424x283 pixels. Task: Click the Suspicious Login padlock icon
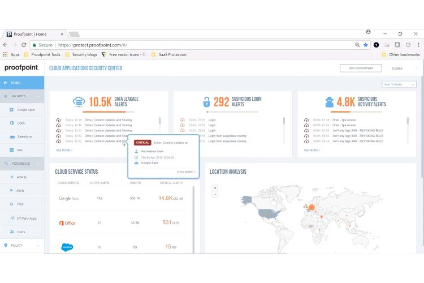point(206,102)
